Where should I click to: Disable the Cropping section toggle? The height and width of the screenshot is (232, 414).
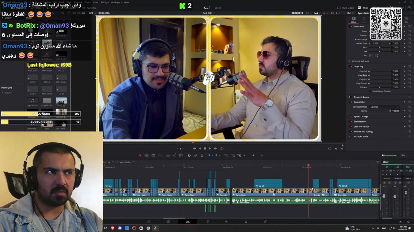tap(351, 66)
